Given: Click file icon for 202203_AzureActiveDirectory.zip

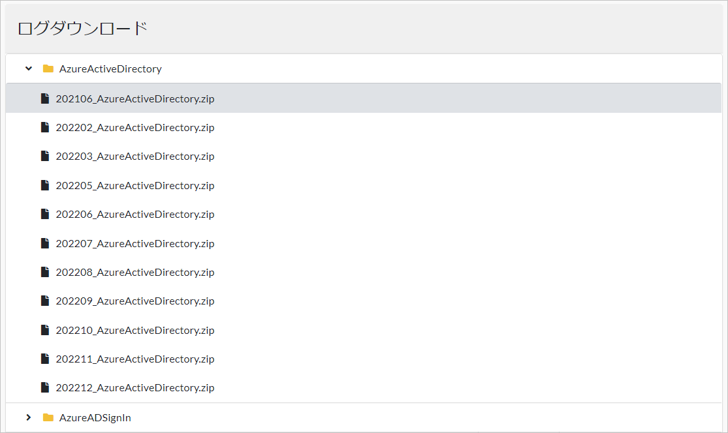Looking at the screenshot, I should point(45,156).
